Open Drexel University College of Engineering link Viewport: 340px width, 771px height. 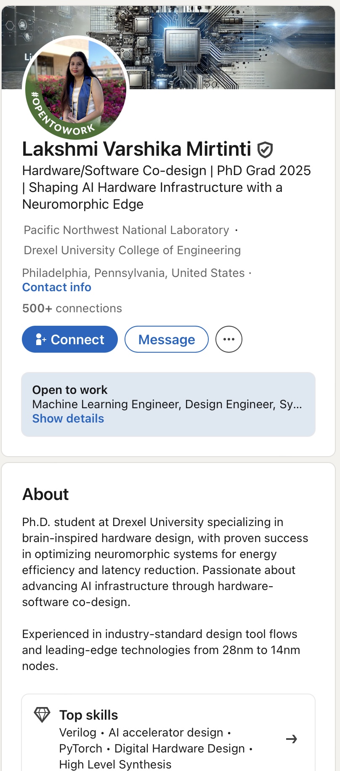pyautogui.click(x=132, y=250)
